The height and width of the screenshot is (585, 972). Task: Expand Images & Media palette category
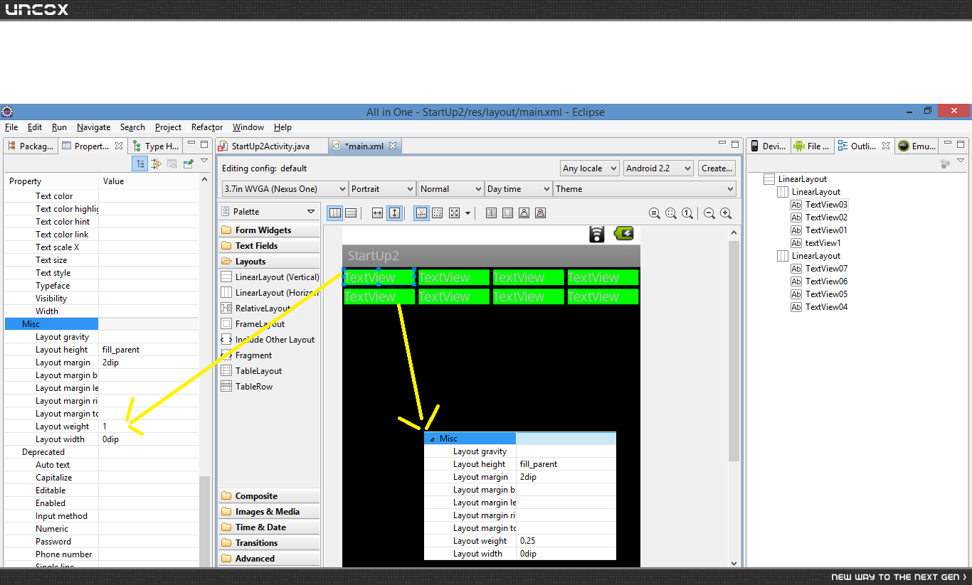coord(270,512)
